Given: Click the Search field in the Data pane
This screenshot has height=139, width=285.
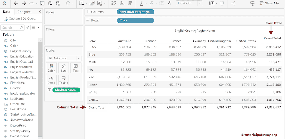Looking at the screenshot, I should click(x=11, y=28).
